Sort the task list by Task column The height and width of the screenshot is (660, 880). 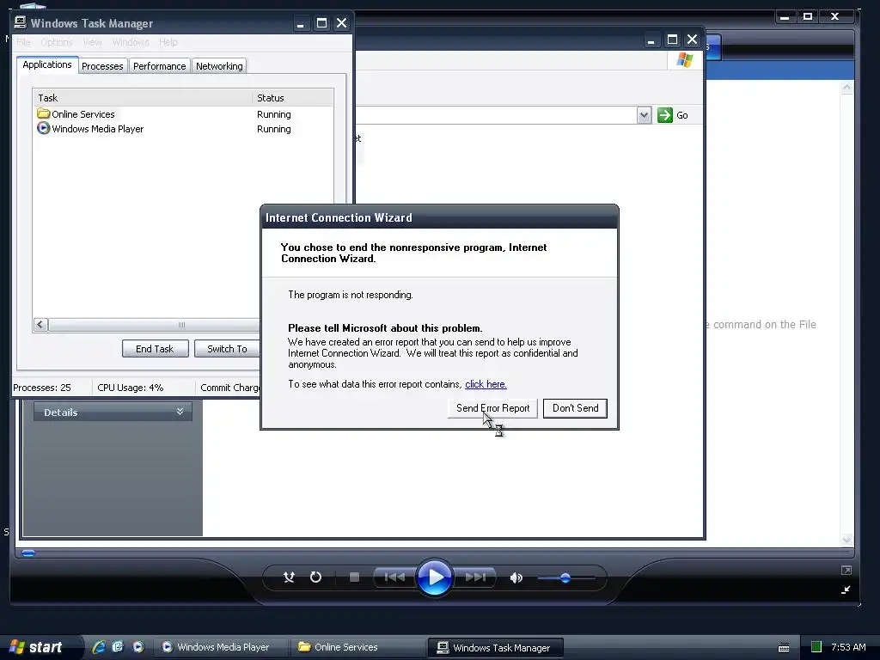[143, 98]
